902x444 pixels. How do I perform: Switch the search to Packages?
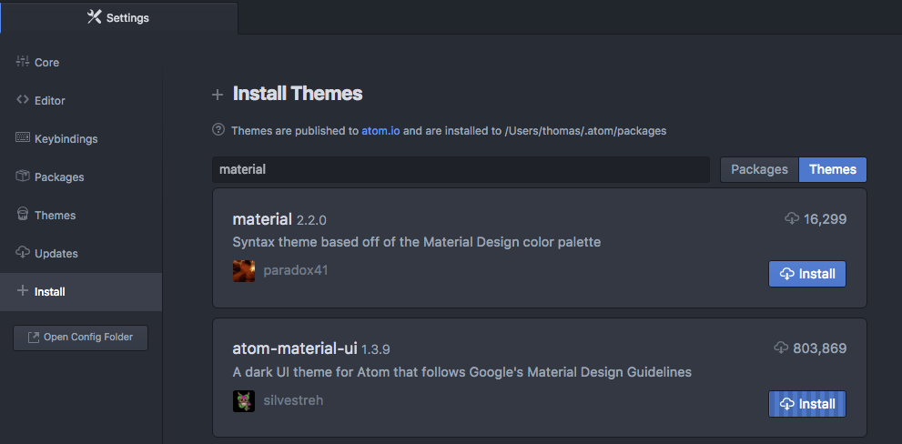coord(759,170)
